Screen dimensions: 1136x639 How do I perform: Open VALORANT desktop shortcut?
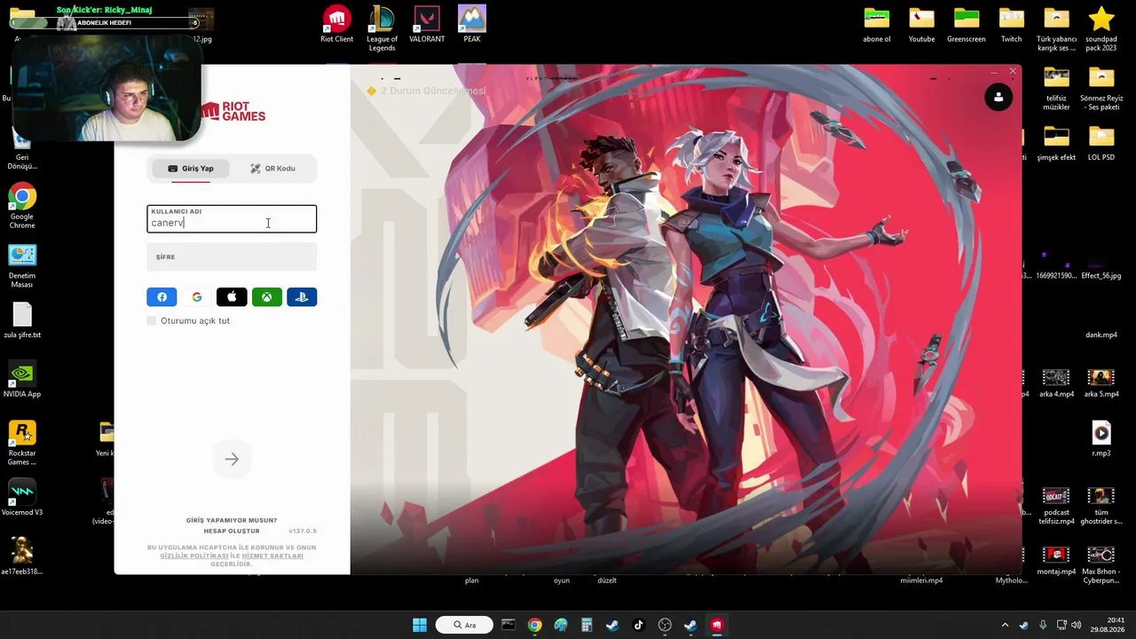pyautogui.click(x=427, y=24)
